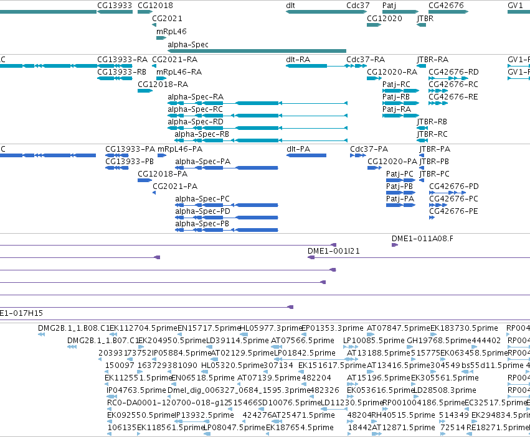Select the Patj-PC protein label
This screenshot has width=530, height=437.
tap(400, 174)
